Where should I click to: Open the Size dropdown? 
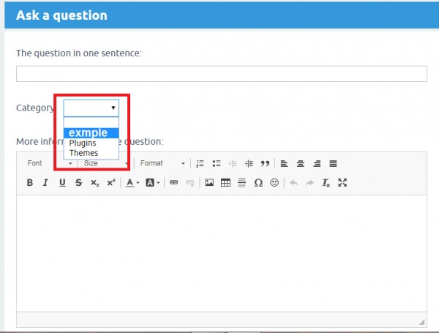(x=106, y=163)
